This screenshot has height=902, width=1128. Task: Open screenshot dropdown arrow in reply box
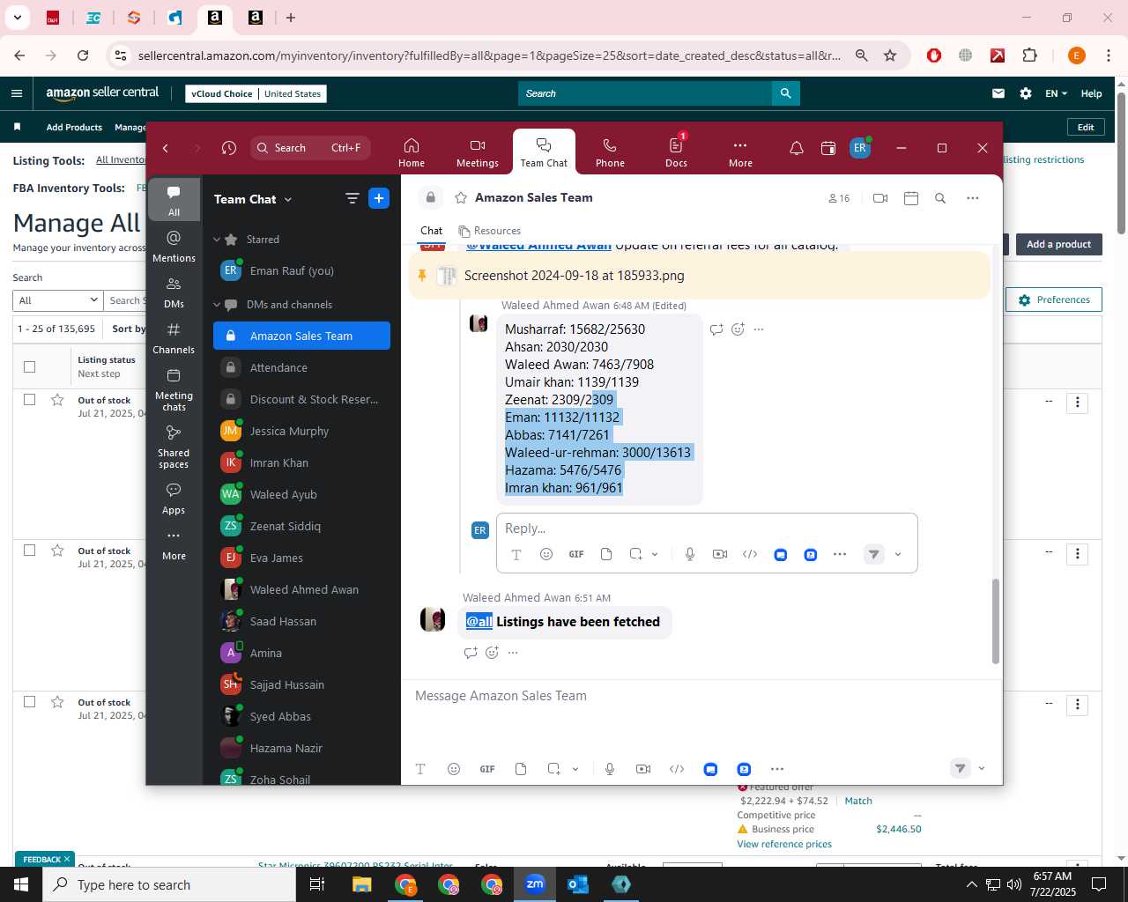[655, 554]
